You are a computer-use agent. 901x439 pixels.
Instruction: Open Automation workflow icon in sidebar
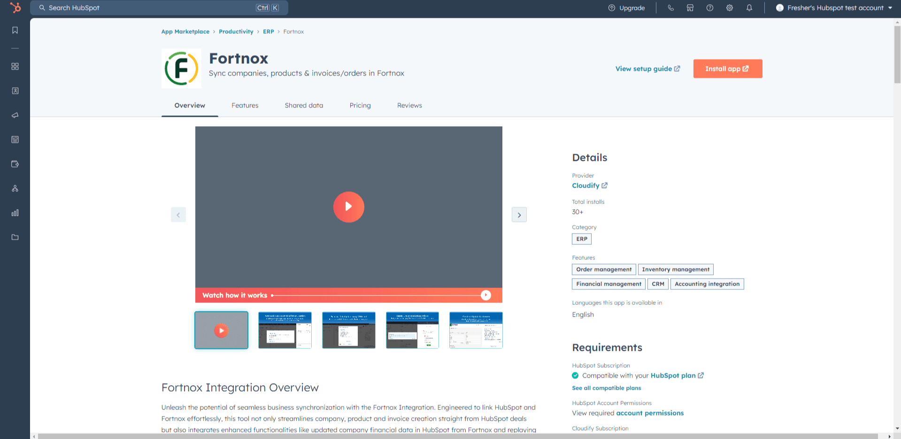[x=15, y=189]
